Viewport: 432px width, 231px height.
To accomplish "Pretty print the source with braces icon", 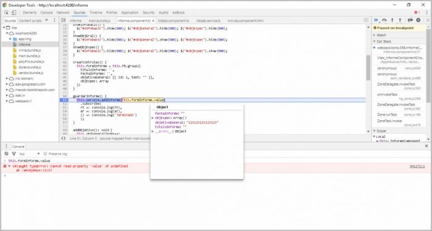I will pyautogui.click(x=64, y=139).
